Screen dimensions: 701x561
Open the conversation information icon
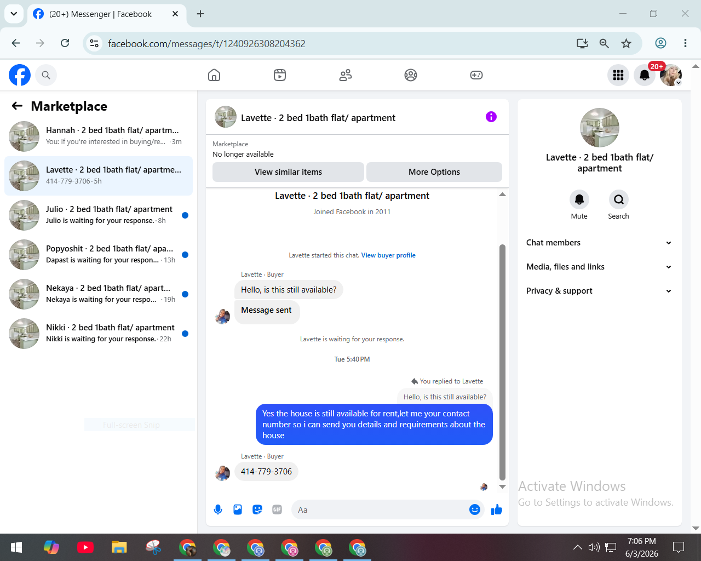[491, 117]
